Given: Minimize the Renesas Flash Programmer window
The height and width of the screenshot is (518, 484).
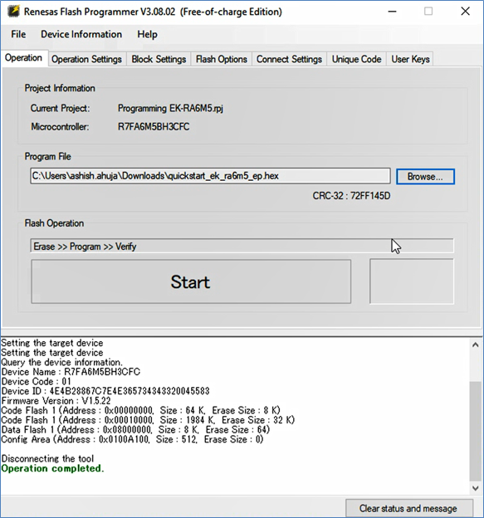Looking at the screenshot, I should 392,12.
